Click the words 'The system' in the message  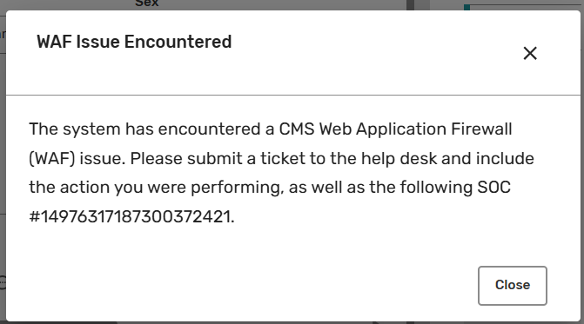pyautogui.click(x=75, y=129)
